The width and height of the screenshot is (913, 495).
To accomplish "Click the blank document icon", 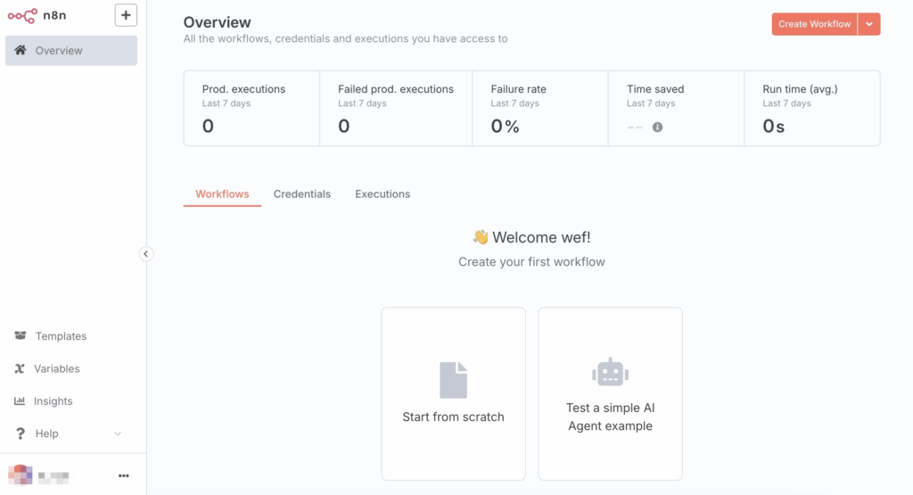I will pyautogui.click(x=454, y=380).
